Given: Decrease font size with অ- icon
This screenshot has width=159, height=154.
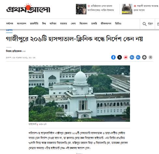Looking at the screenshot, I should tap(138, 57).
